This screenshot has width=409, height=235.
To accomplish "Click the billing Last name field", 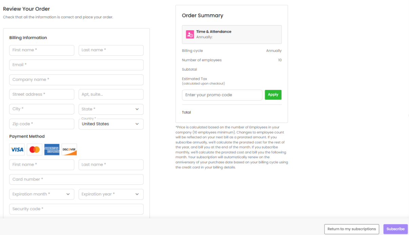I will 111,50.
